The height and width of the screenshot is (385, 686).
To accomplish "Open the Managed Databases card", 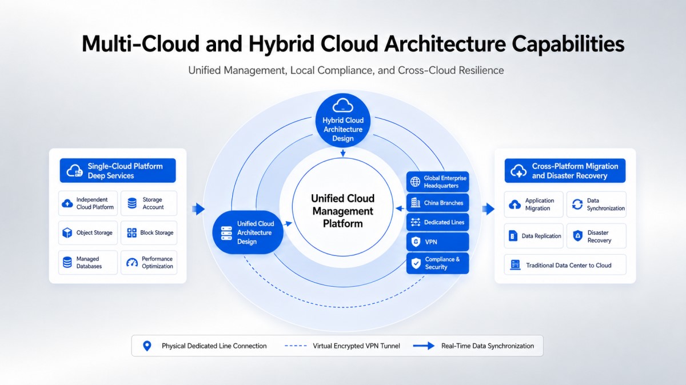I will pyautogui.click(x=88, y=263).
